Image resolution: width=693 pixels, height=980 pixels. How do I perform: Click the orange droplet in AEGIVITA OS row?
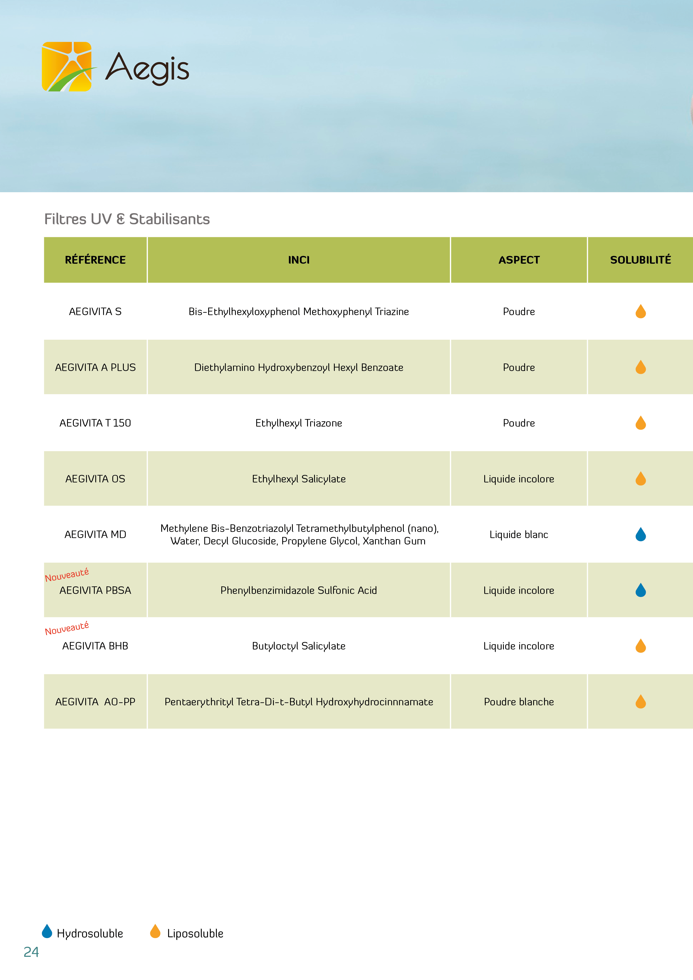(640, 479)
